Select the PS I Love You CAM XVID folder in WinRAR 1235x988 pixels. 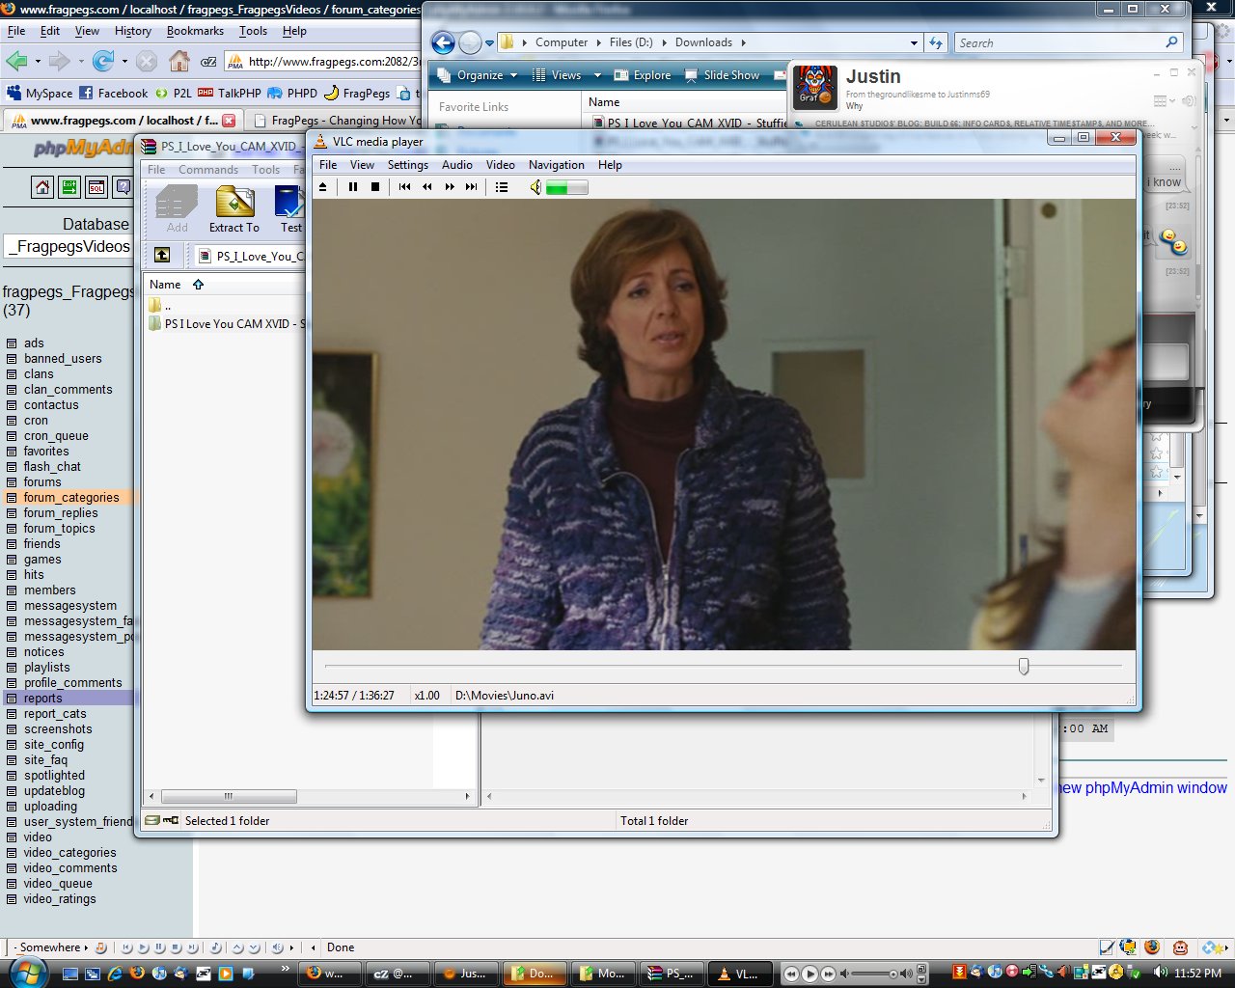[x=228, y=324]
